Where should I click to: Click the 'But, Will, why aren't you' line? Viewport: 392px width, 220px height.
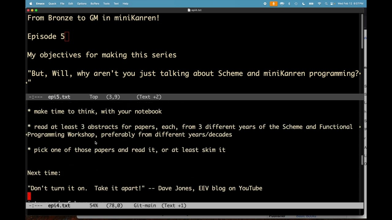click(193, 74)
